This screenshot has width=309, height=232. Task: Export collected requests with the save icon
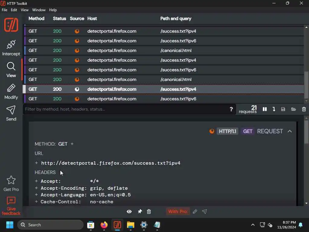[283, 109]
